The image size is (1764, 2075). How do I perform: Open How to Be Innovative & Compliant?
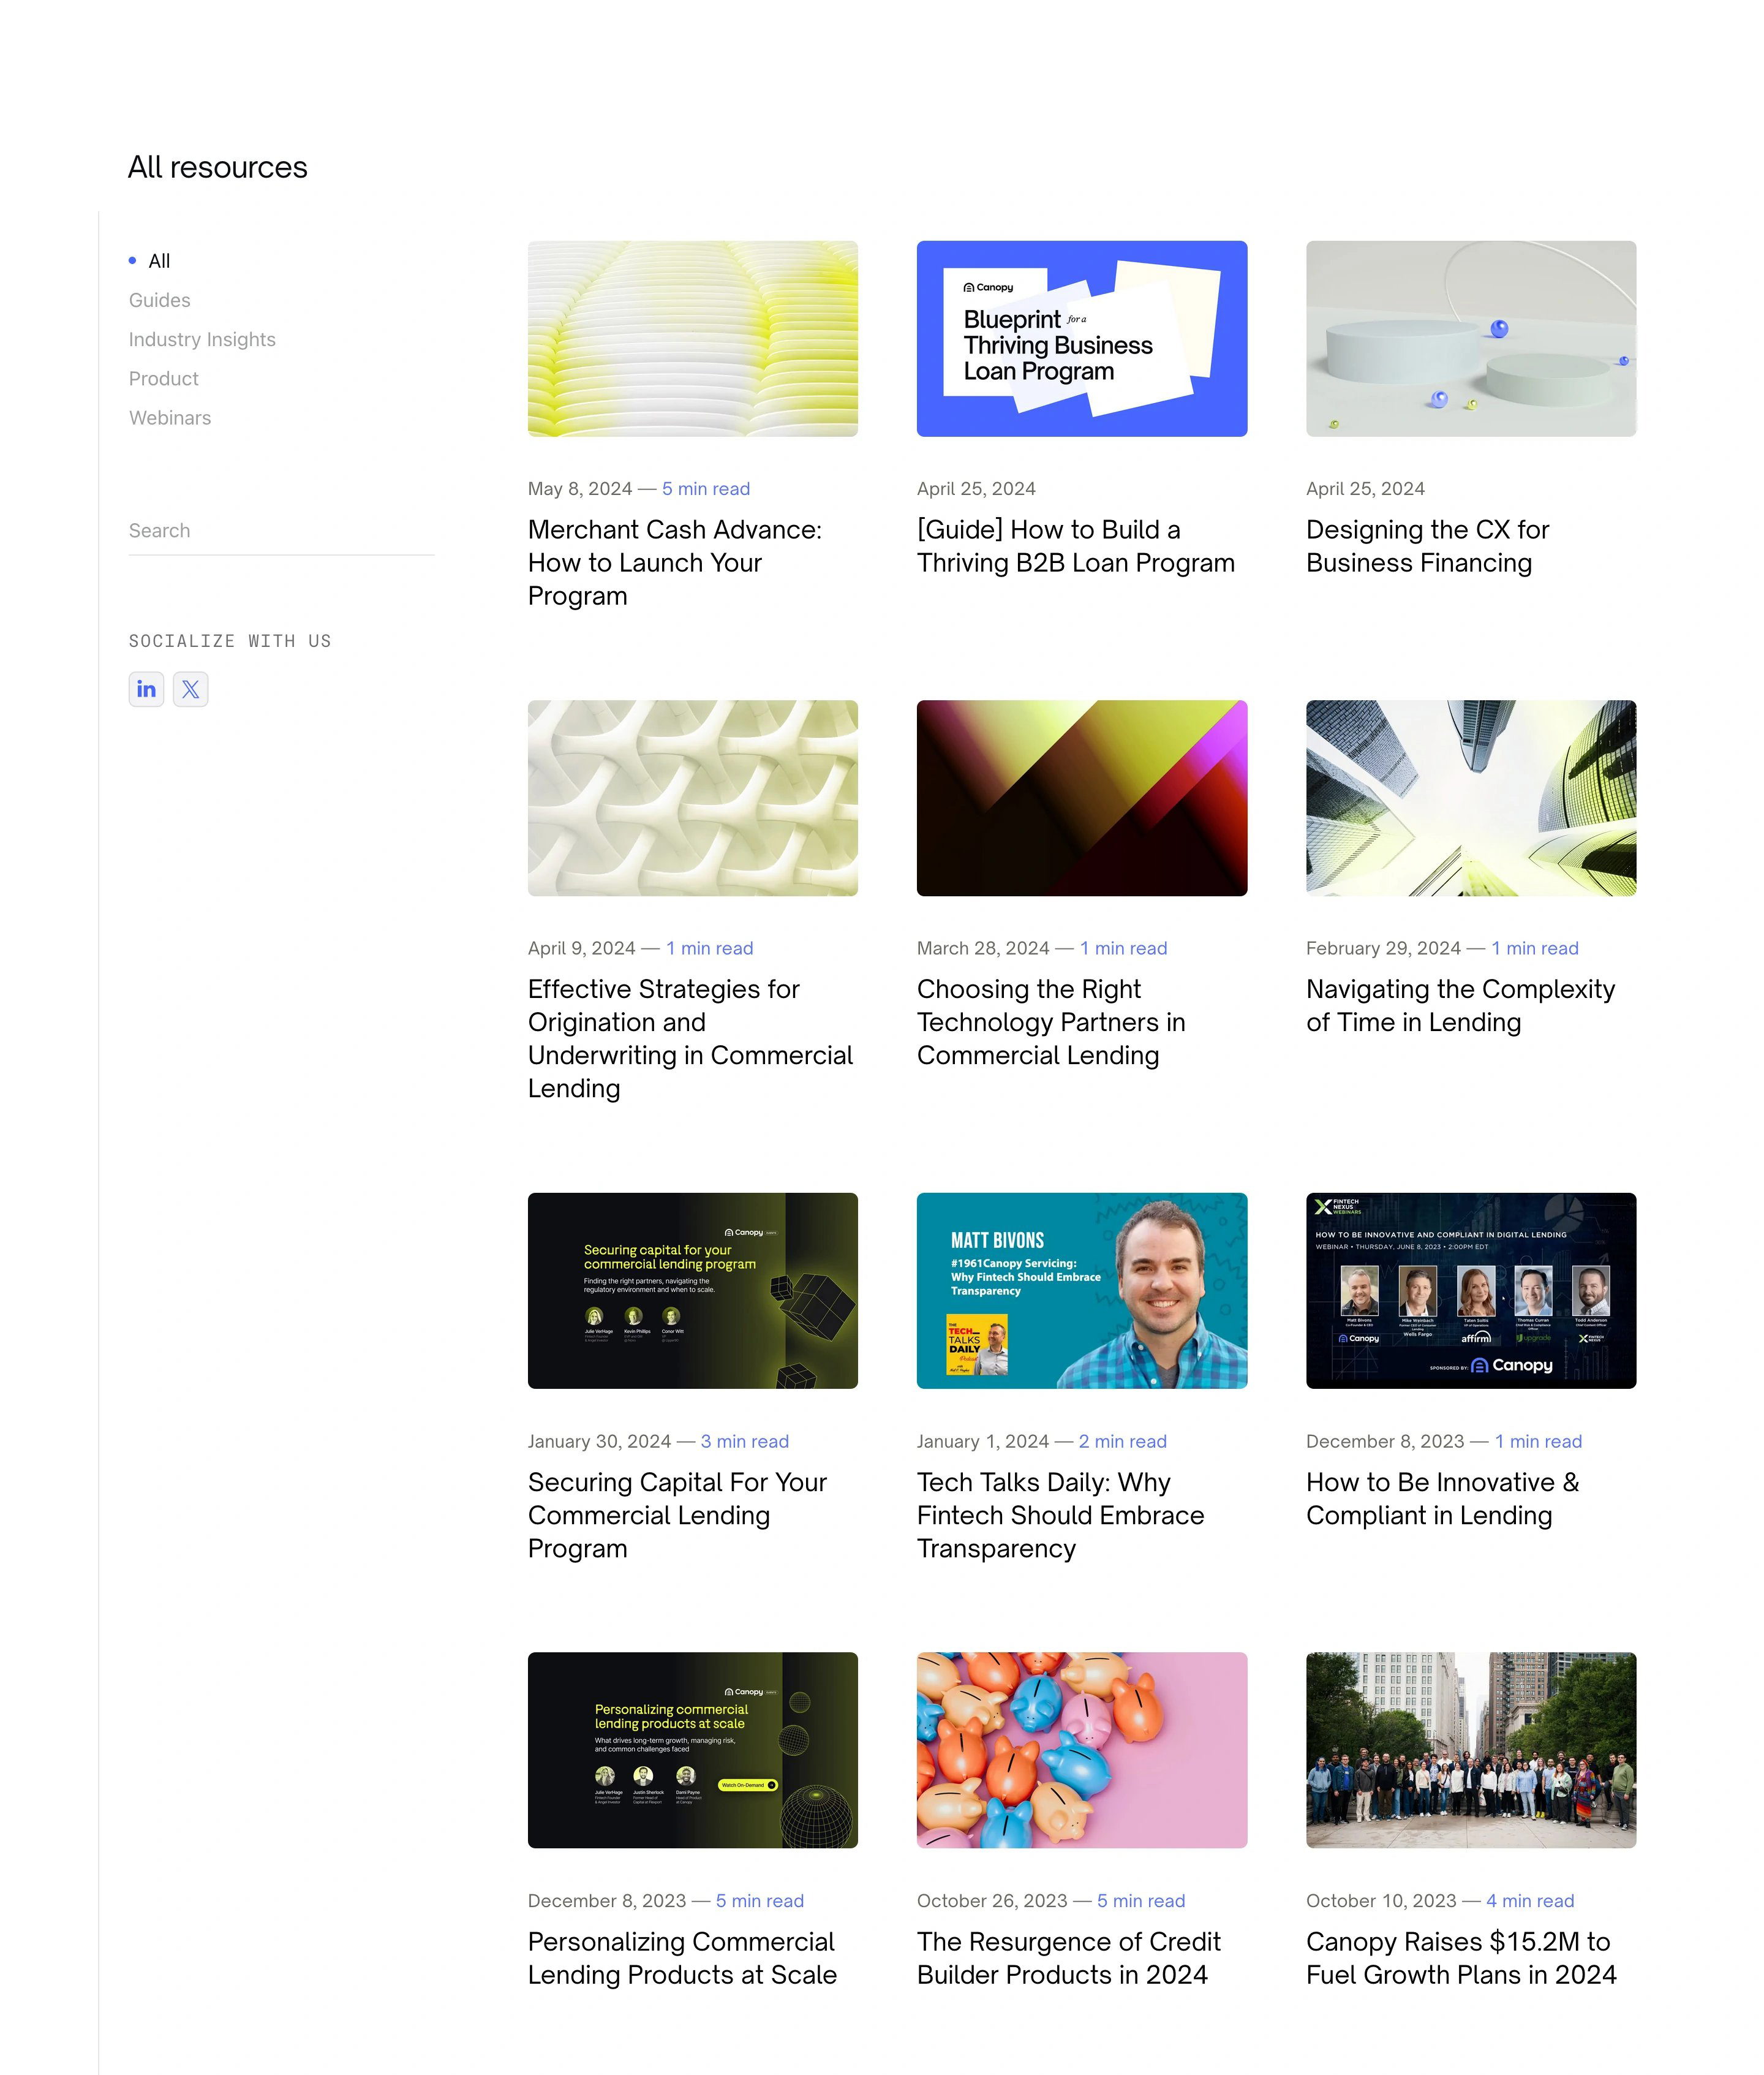(1443, 1499)
